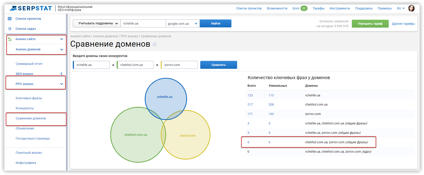Open the user avatar menu

[411, 8]
